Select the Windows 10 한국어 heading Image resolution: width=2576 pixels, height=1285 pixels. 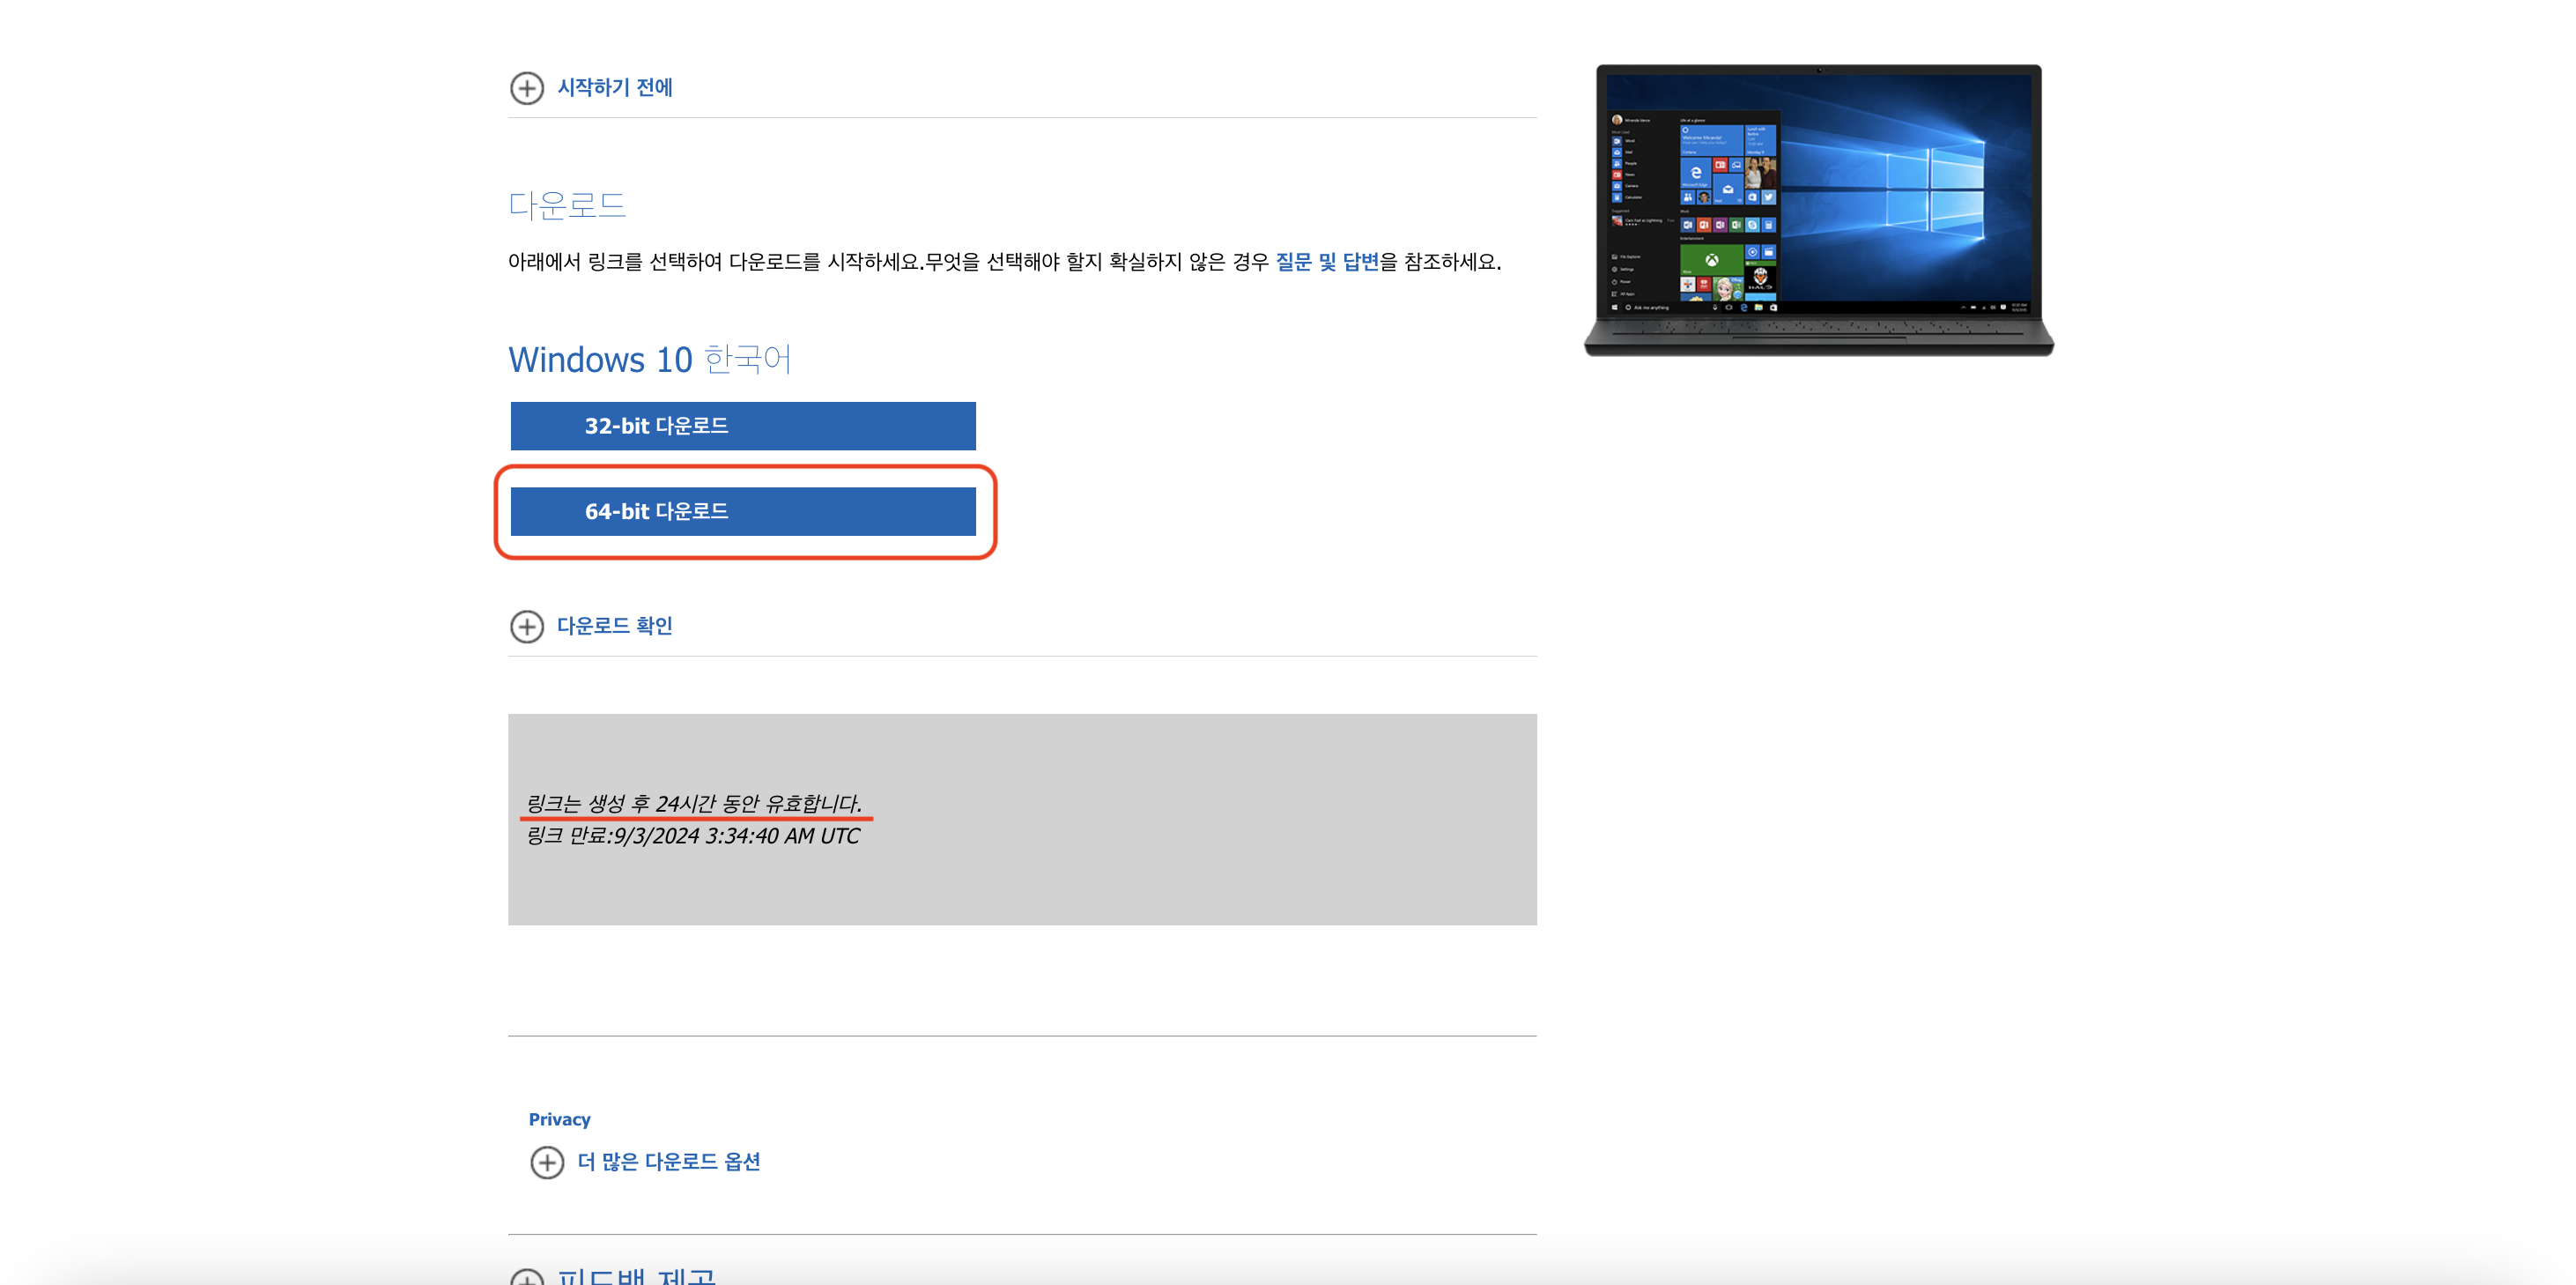tap(650, 360)
